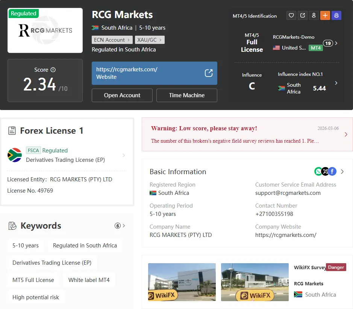Click MT4/5 Full License label
353x309 pixels.
252,43
